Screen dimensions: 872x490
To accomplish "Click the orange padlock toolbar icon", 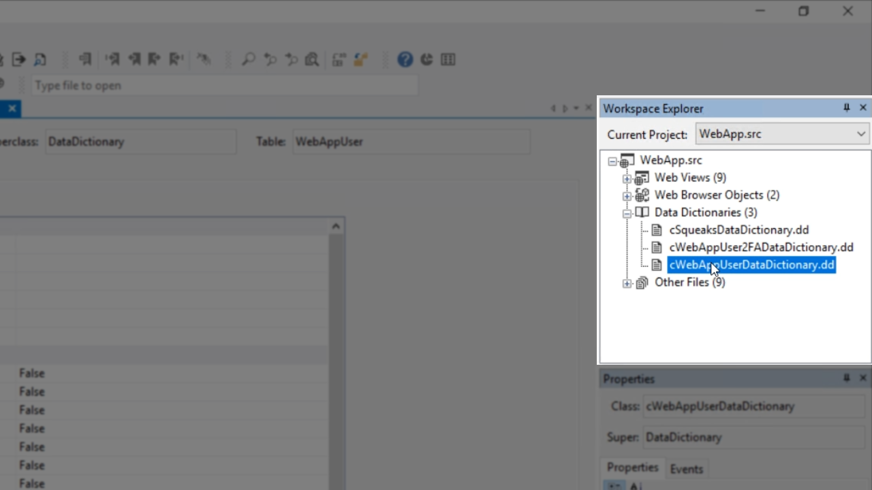I will (360, 60).
